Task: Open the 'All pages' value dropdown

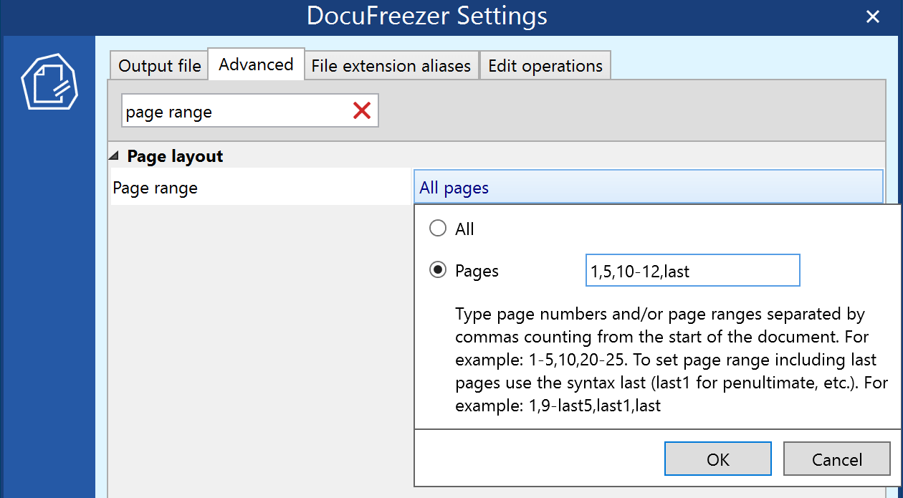Action: click(x=647, y=188)
